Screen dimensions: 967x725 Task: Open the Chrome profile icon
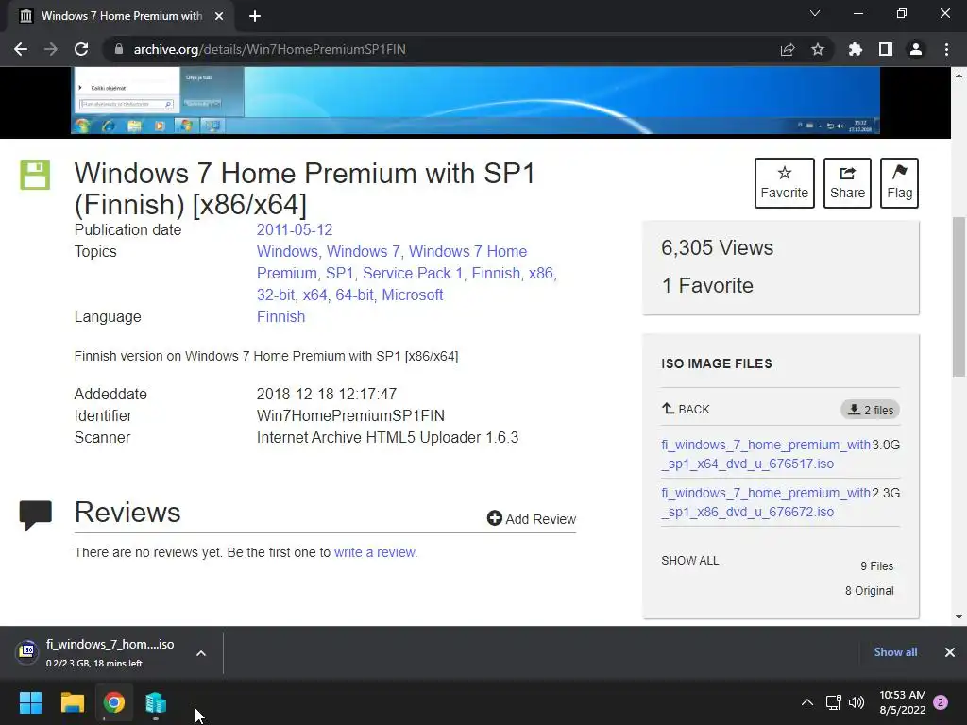click(916, 49)
